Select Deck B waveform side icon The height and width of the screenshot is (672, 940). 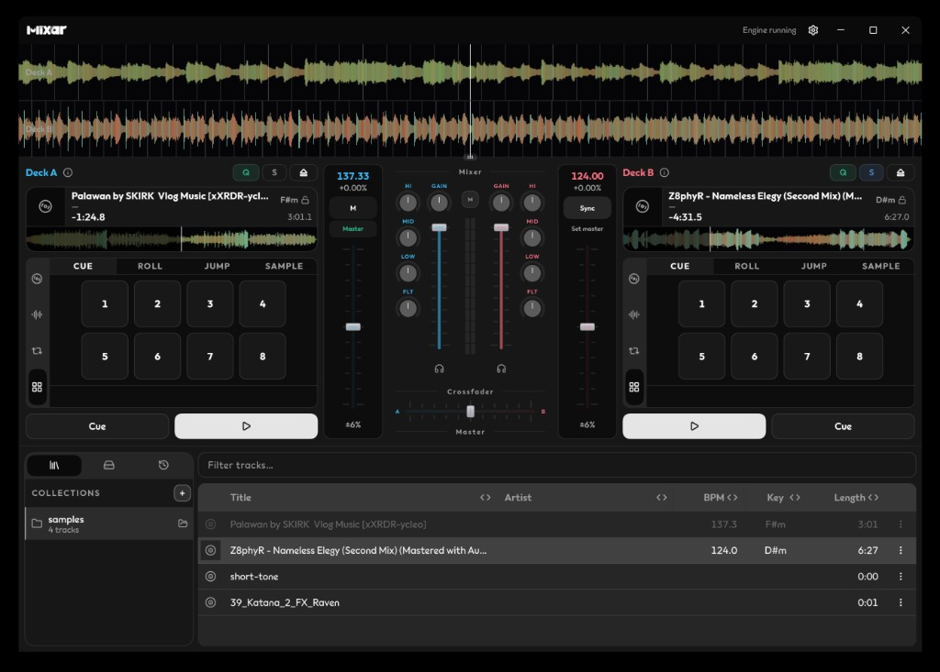633,314
